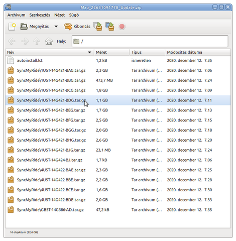This screenshot has width=236, height=241.
Task: Toggle sort arrow in Név column
Action: click(89, 52)
